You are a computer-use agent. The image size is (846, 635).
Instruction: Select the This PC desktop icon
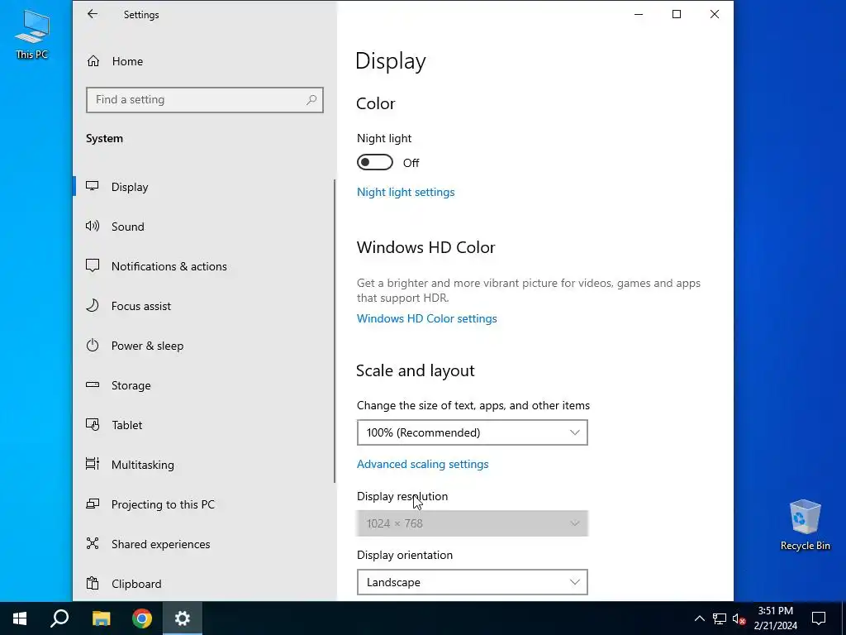coord(32,35)
